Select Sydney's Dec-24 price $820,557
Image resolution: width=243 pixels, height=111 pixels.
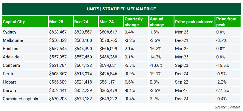(83, 32)
